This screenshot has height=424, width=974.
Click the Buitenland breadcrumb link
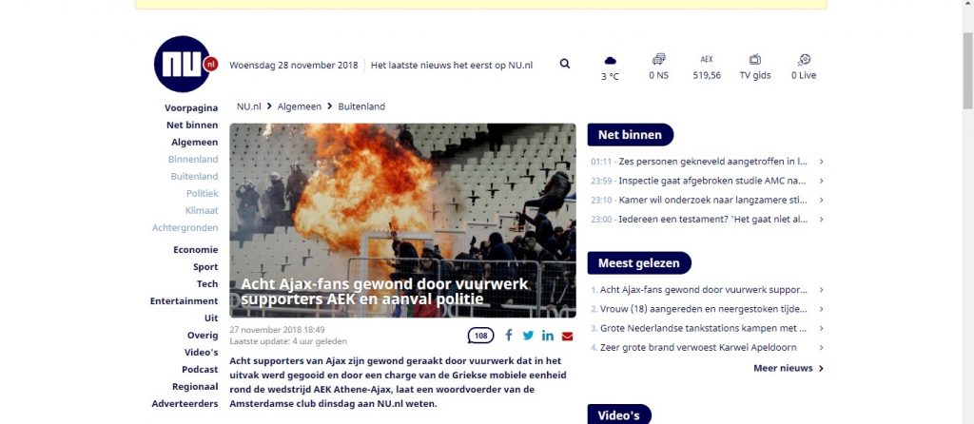point(361,106)
